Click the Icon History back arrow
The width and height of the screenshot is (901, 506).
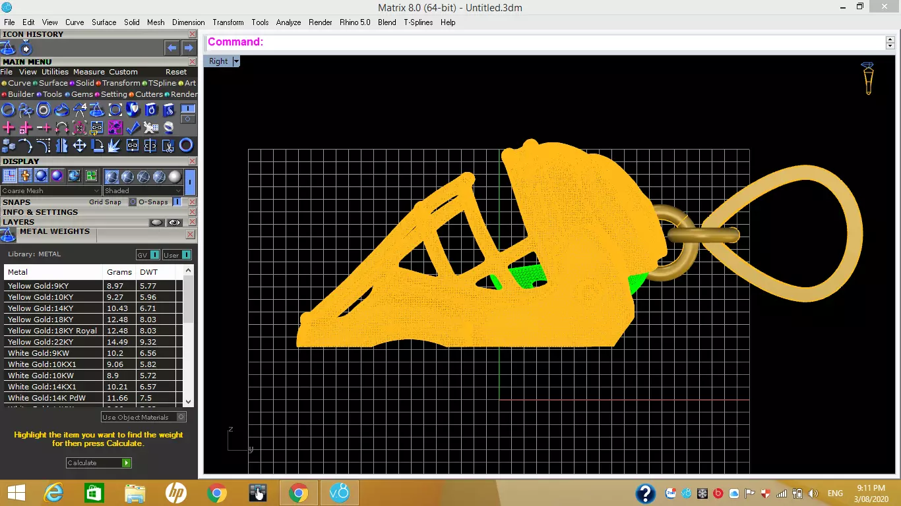[x=171, y=47]
